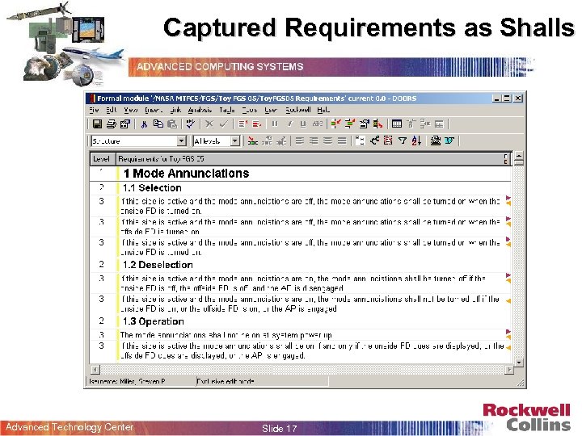Open the All levels dropdown

click(234, 140)
